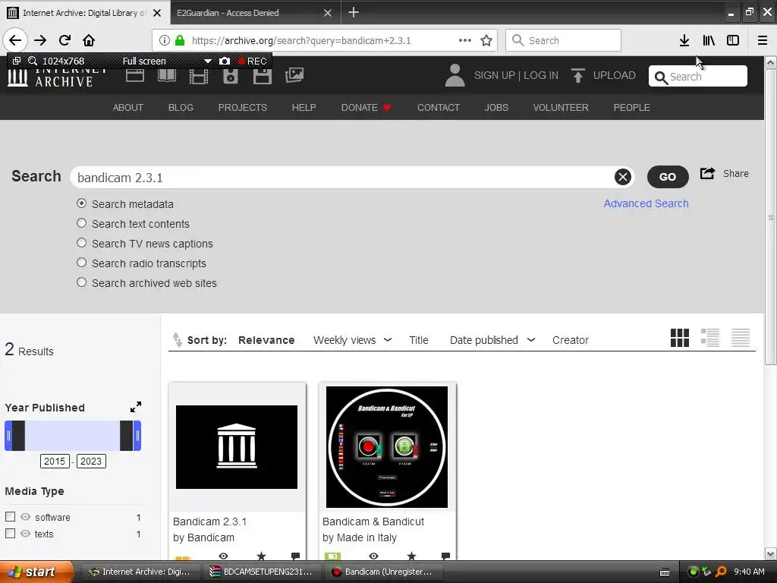Open the page actions three-dot menu
The width and height of the screenshot is (777, 583).
coord(465,40)
